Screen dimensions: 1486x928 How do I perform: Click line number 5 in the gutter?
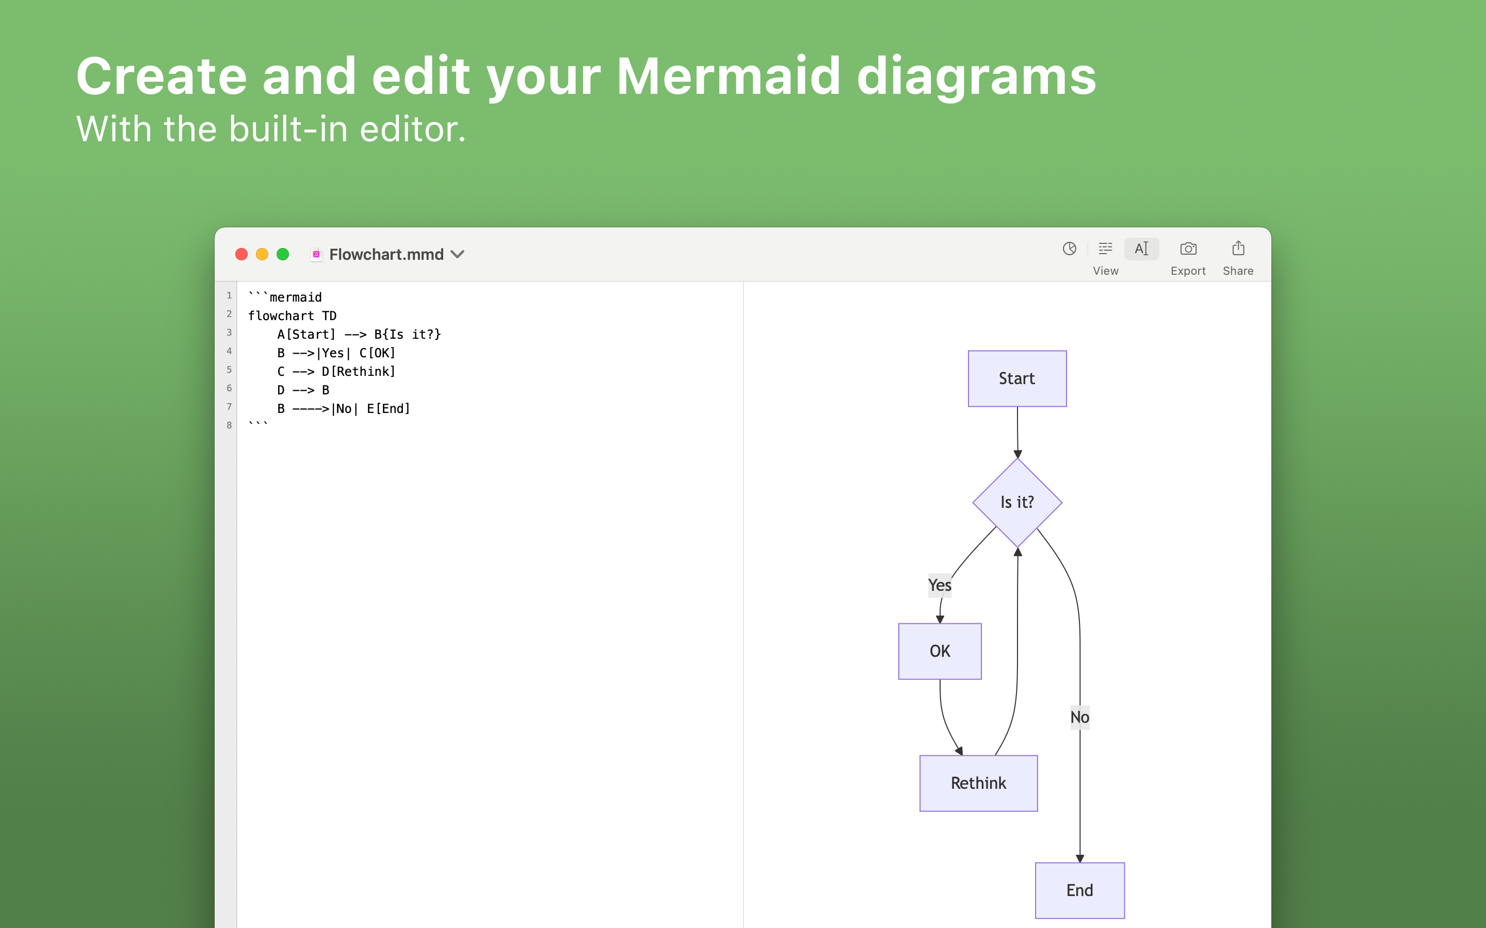229,370
